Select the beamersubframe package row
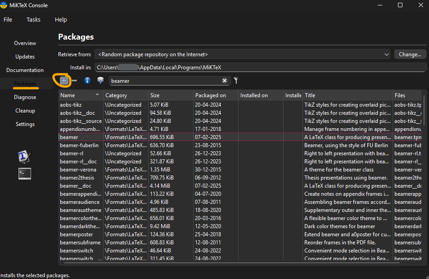The width and height of the screenshot is (429, 279). (240, 243)
